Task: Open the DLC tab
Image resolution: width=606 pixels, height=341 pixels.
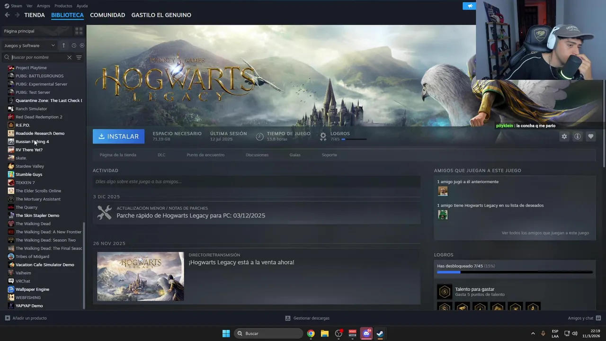Action: [x=161, y=155]
